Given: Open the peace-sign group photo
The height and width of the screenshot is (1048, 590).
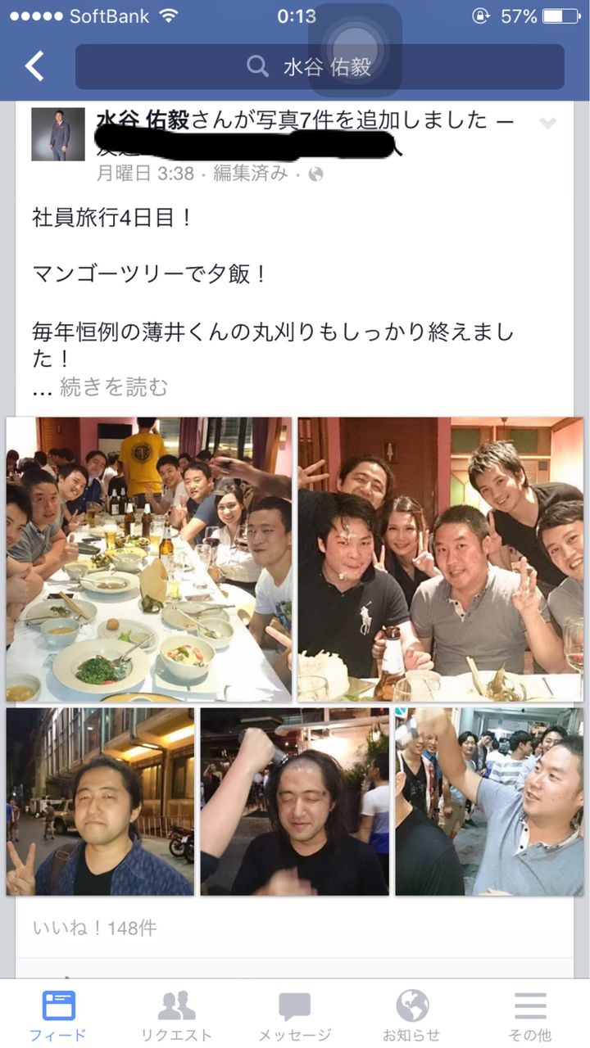Looking at the screenshot, I should click(x=441, y=559).
